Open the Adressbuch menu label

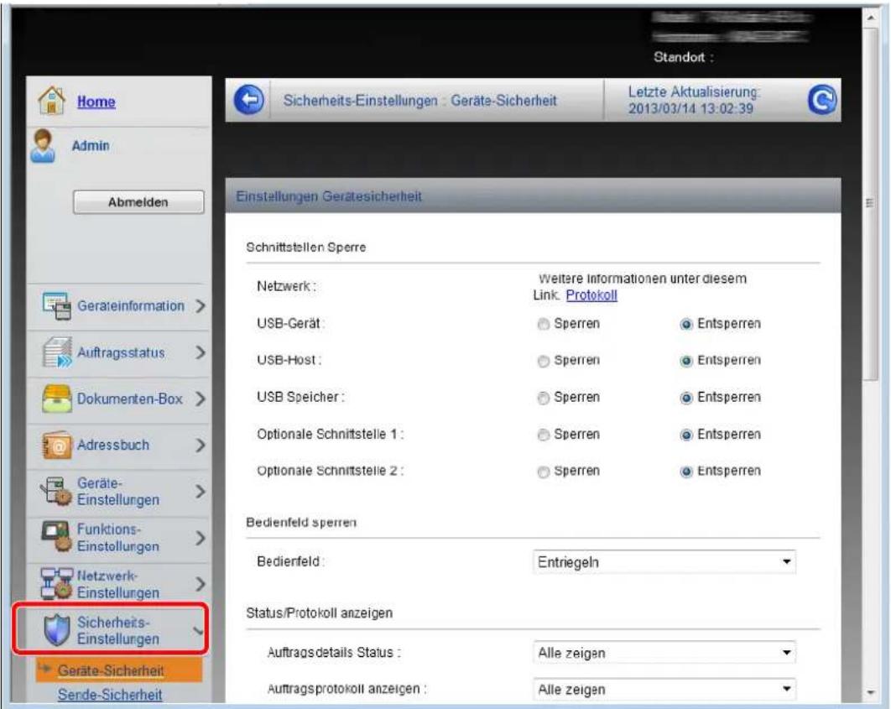[x=113, y=445]
